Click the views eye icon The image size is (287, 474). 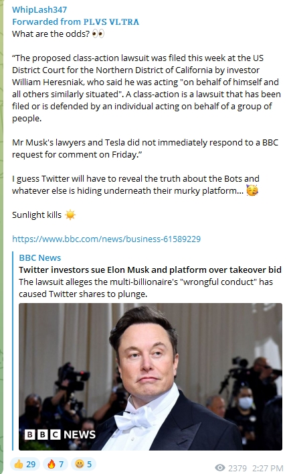click(220, 468)
